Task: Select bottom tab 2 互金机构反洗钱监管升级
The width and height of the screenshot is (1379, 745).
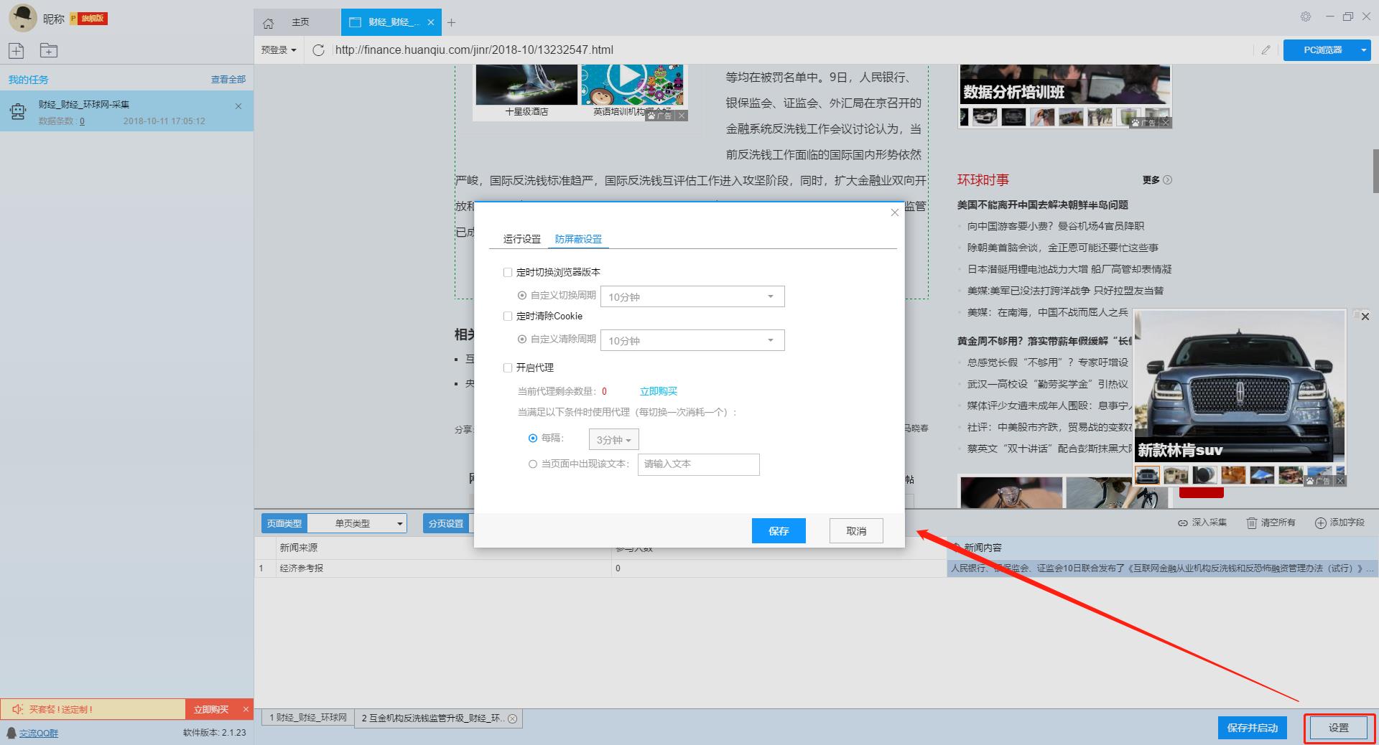Action: tap(438, 718)
